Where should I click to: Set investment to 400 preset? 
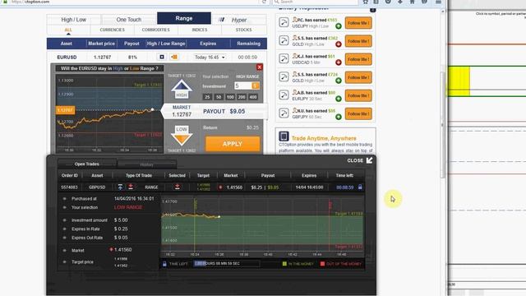point(253,97)
